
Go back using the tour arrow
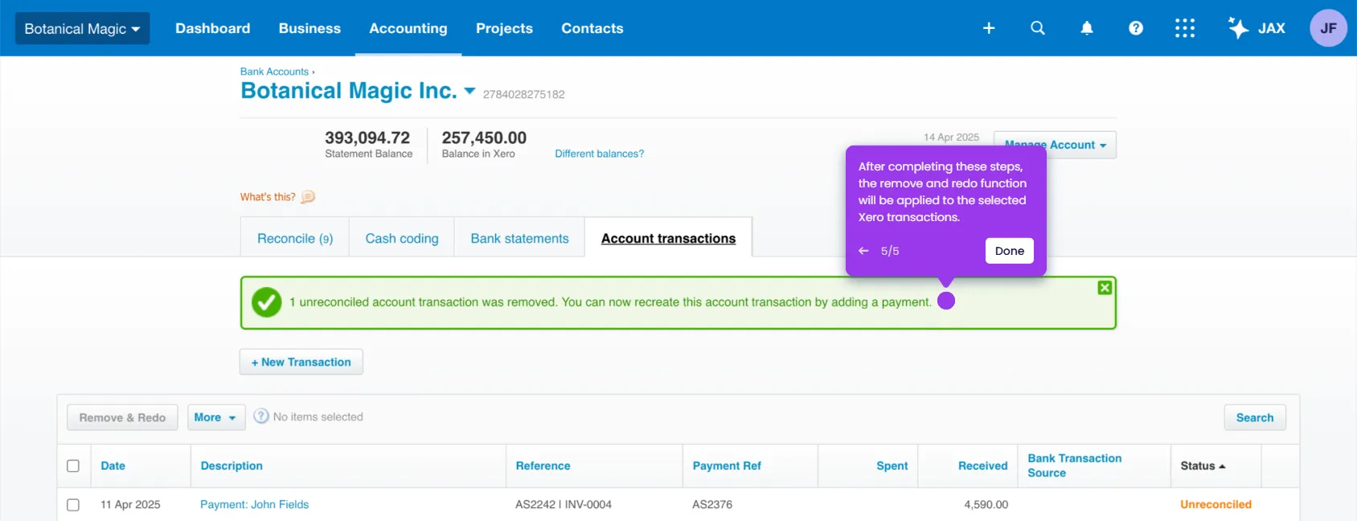[863, 251]
